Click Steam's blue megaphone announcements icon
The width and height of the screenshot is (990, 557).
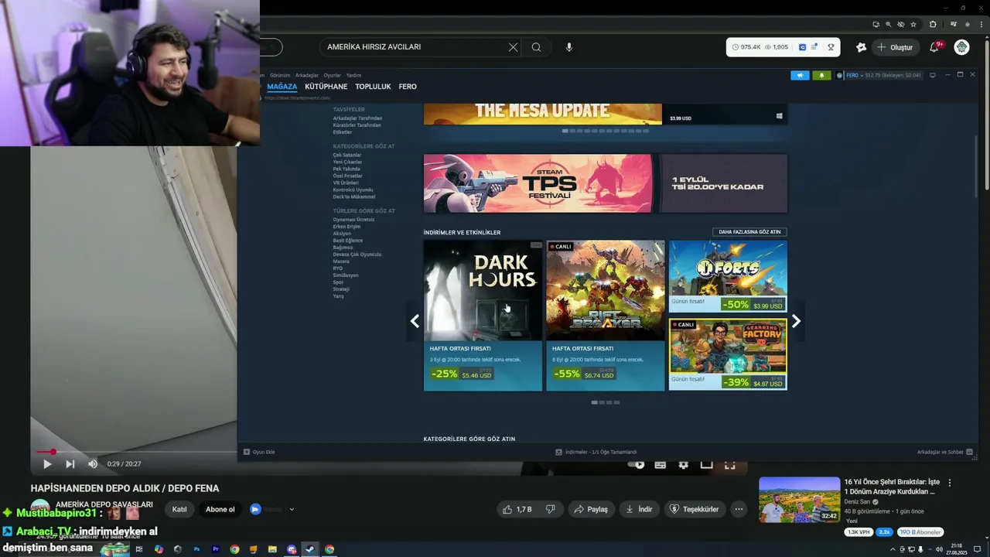pos(800,75)
